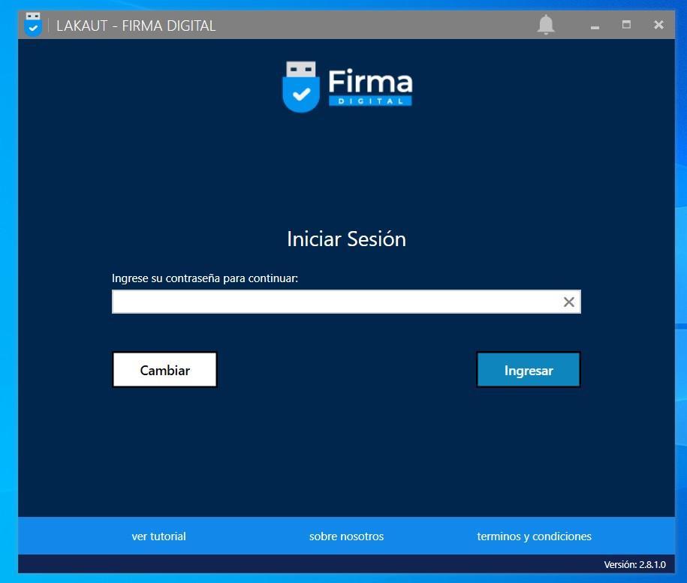This screenshot has width=687, height=583.
Task: Focus the password input field
Action: click(346, 302)
